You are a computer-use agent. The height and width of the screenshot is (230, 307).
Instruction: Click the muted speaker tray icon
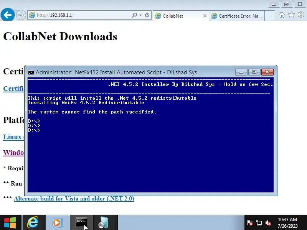[x=268, y=223]
